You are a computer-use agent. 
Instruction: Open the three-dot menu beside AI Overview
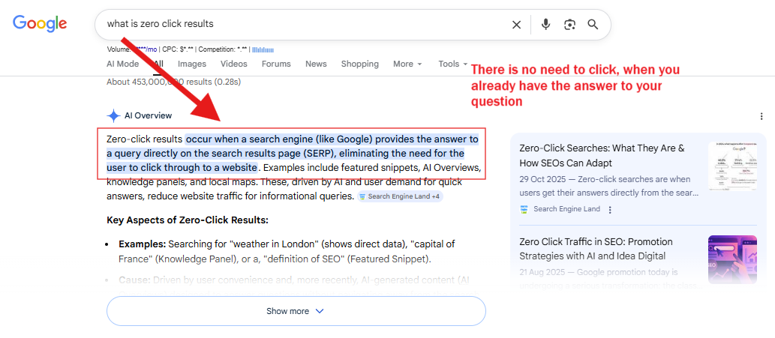click(x=761, y=116)
